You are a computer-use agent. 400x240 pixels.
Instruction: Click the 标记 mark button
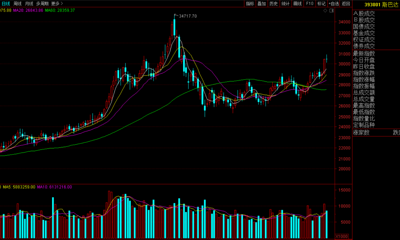[x=321, y=4]
